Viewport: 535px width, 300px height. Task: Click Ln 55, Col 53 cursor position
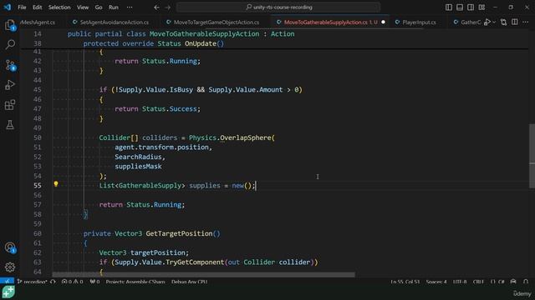[405, 282]
